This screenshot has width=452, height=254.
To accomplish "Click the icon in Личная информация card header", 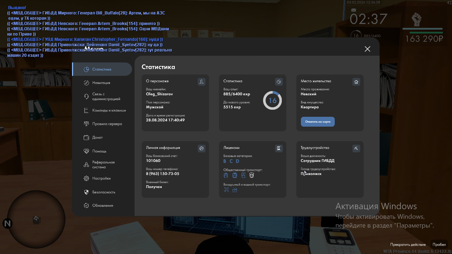I will 201,149.
